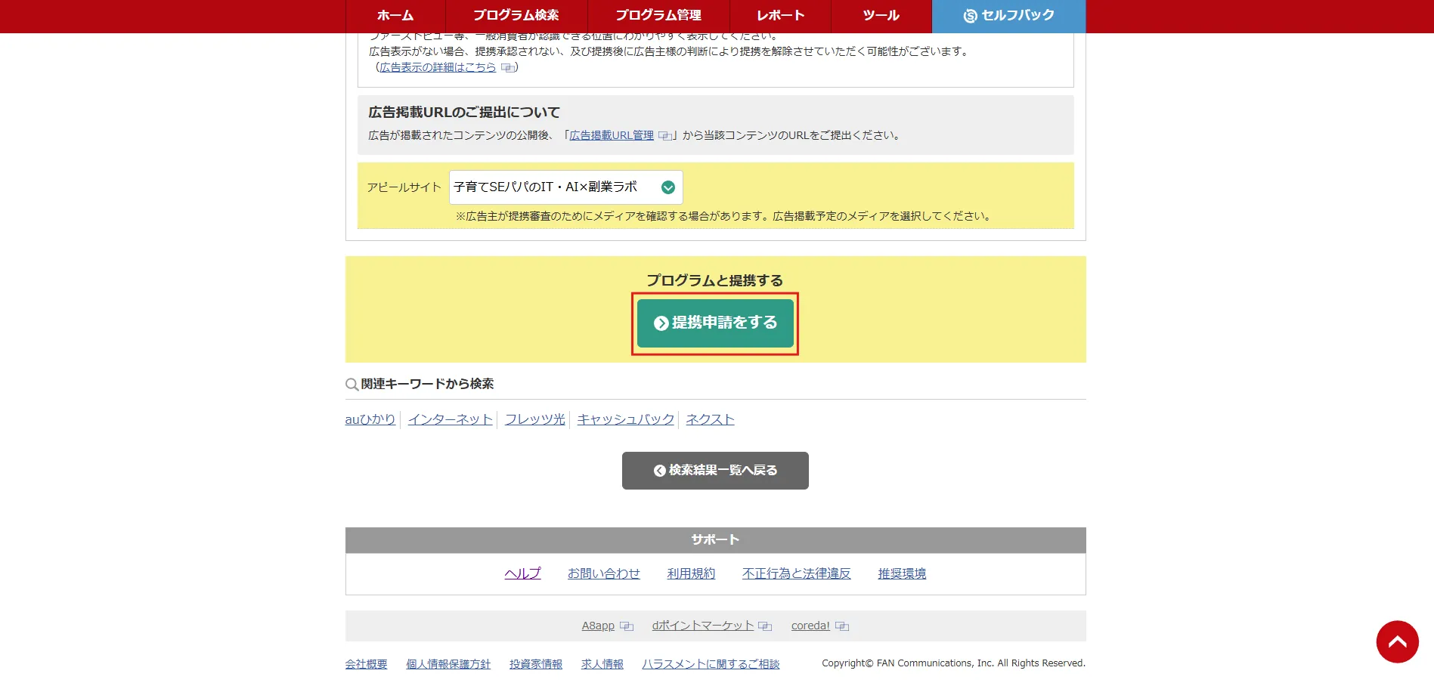This screenshot has height=686, width=1434.
Task: Follow the 広告表示の詳細はこちら link
Action: [438, 67]
